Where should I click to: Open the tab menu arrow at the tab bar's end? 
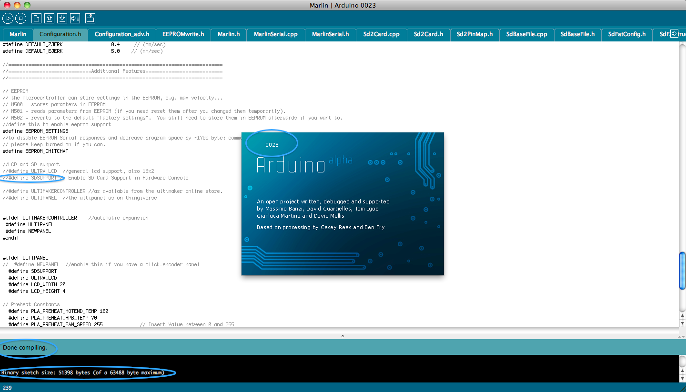pos(674,34)
